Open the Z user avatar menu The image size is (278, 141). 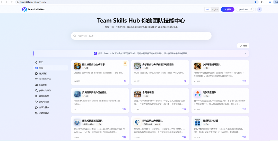(260, 9)
